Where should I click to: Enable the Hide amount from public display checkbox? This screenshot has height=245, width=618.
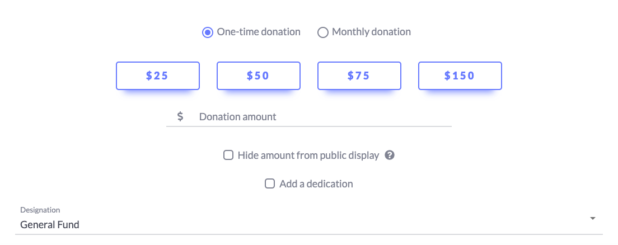[x=228, y=155]
